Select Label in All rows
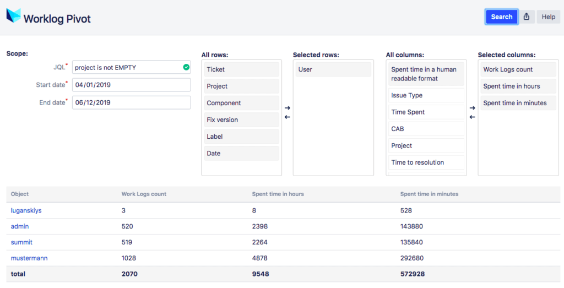Screen dimensions: 564x288 (241, 137)
